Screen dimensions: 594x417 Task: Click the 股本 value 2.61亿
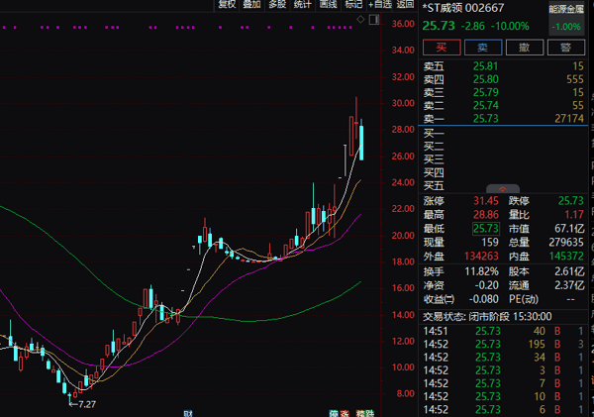569,271
